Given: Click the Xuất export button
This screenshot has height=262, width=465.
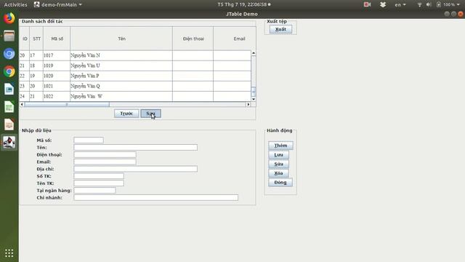Looking at the screenshot, I should pos(280,29).
